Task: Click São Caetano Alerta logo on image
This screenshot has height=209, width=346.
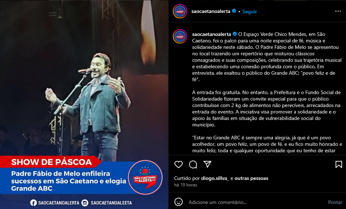Action: pyautogui.click(x=145, y=177)
